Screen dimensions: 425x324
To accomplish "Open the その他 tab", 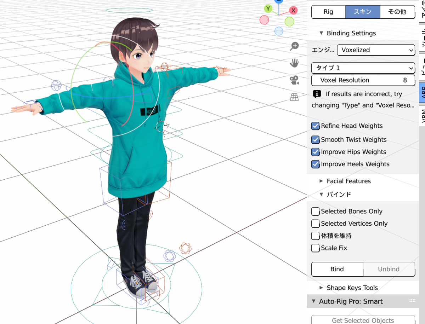I will 397,12.
